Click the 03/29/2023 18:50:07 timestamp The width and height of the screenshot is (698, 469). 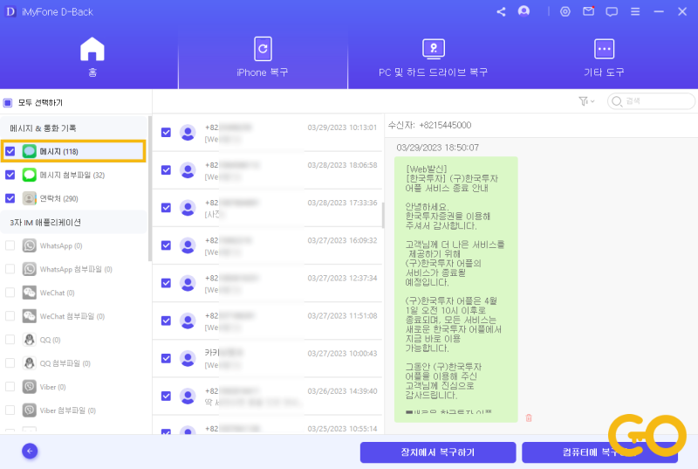[438, 148]
